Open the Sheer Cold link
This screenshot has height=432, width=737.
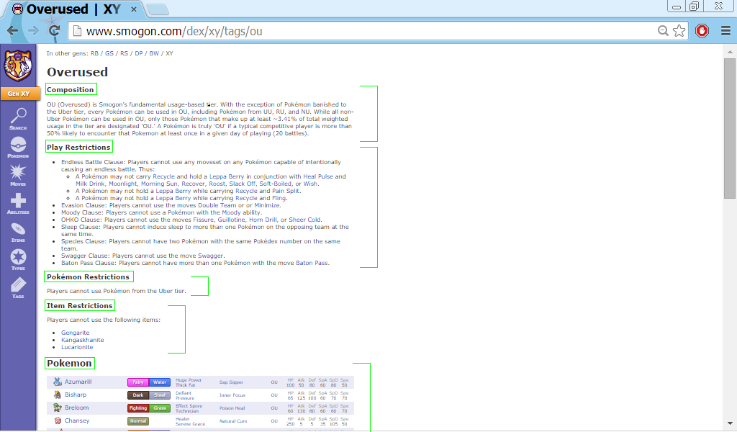304,220
